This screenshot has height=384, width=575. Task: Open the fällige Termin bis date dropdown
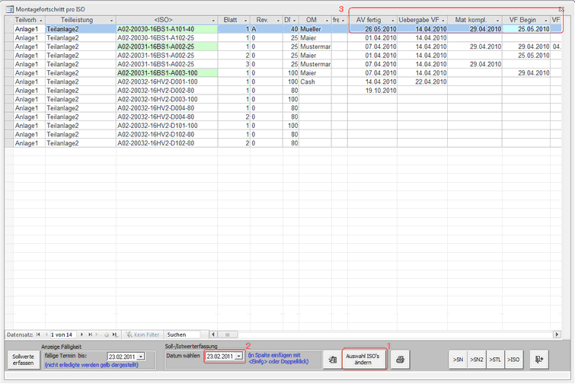tap(139, 356)
